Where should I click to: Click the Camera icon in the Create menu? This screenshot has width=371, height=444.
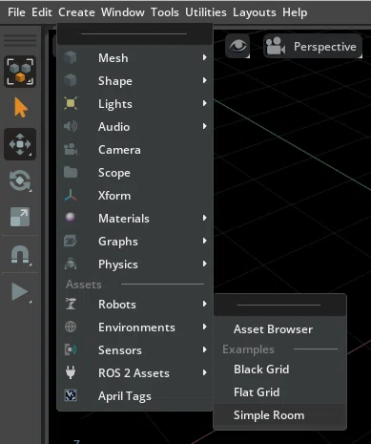[x=71, y=149]
